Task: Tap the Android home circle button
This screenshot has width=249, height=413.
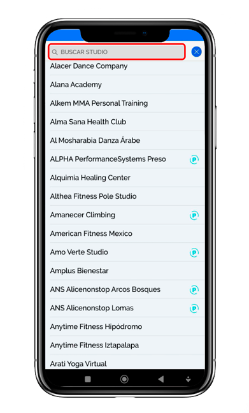Action: (x=124, y=379)
